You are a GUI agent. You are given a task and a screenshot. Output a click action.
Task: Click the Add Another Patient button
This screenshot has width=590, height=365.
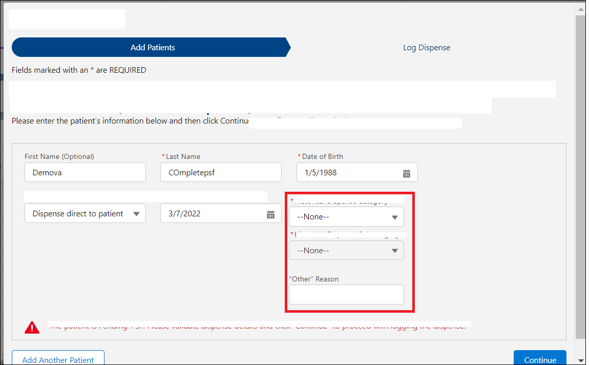[x=58, y=359]
